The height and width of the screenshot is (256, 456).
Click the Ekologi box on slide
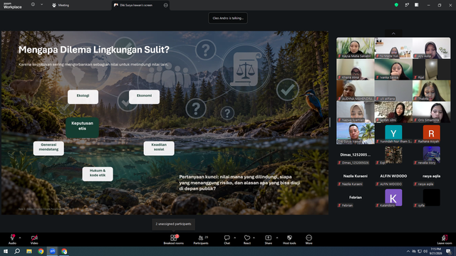tap(83, 97)
